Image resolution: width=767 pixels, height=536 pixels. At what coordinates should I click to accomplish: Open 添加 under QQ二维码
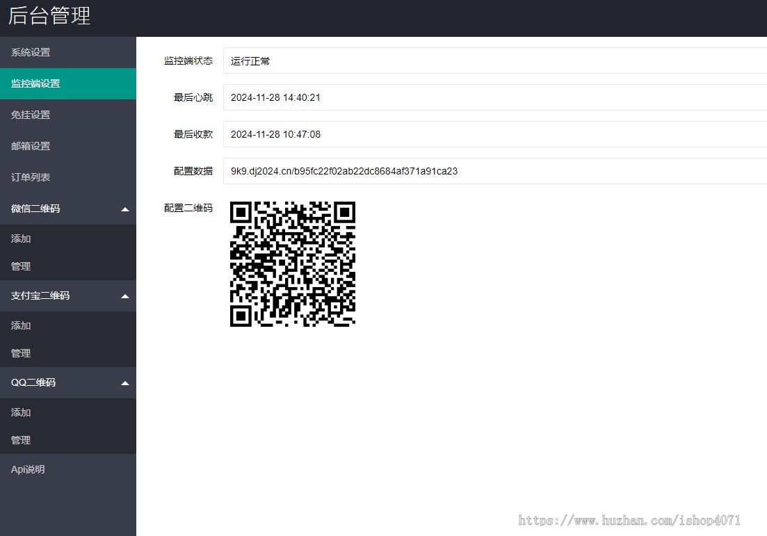pos(68,413)
